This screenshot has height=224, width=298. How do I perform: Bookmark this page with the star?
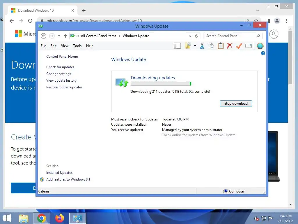[256, 21]
